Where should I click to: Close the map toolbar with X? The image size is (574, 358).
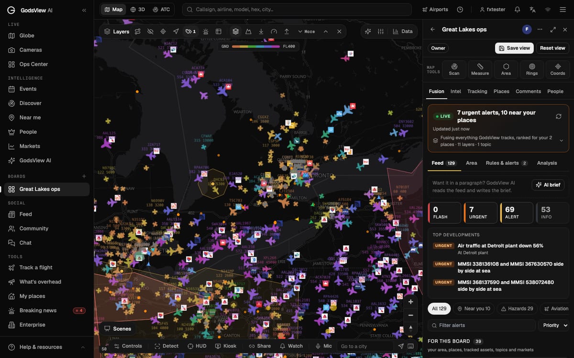339,32
